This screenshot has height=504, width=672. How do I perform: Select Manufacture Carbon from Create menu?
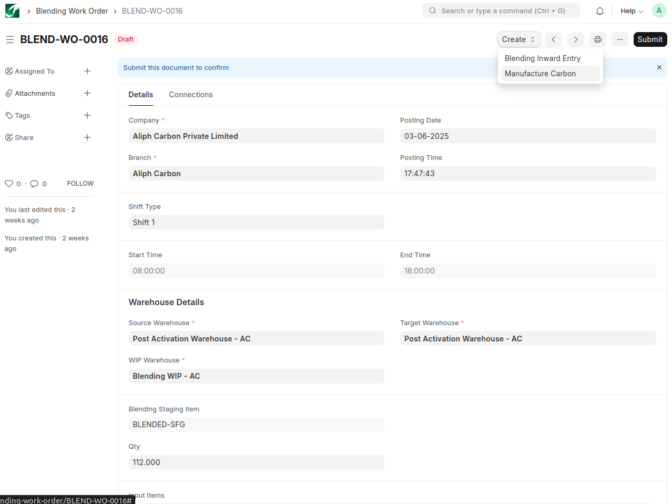[x=540, y=74]
